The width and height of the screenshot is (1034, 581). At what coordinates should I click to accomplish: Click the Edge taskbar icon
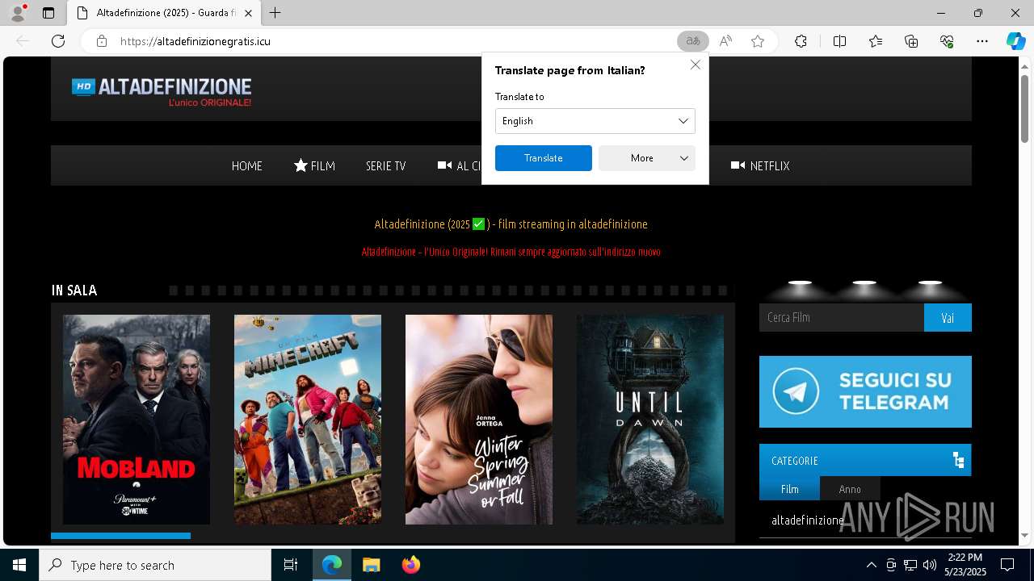(332, 565)
